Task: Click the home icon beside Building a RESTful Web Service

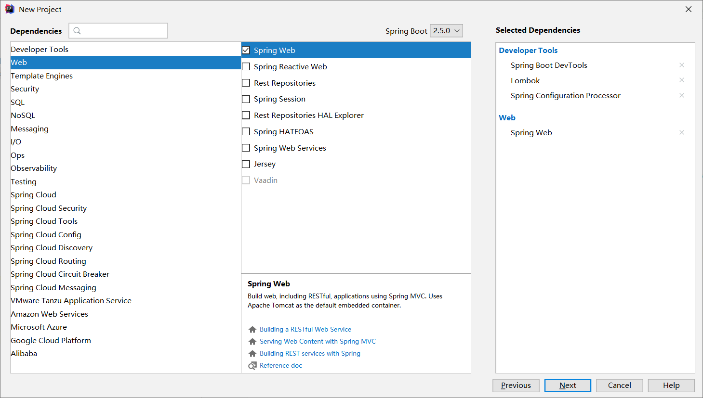Action: coord(252,329)
